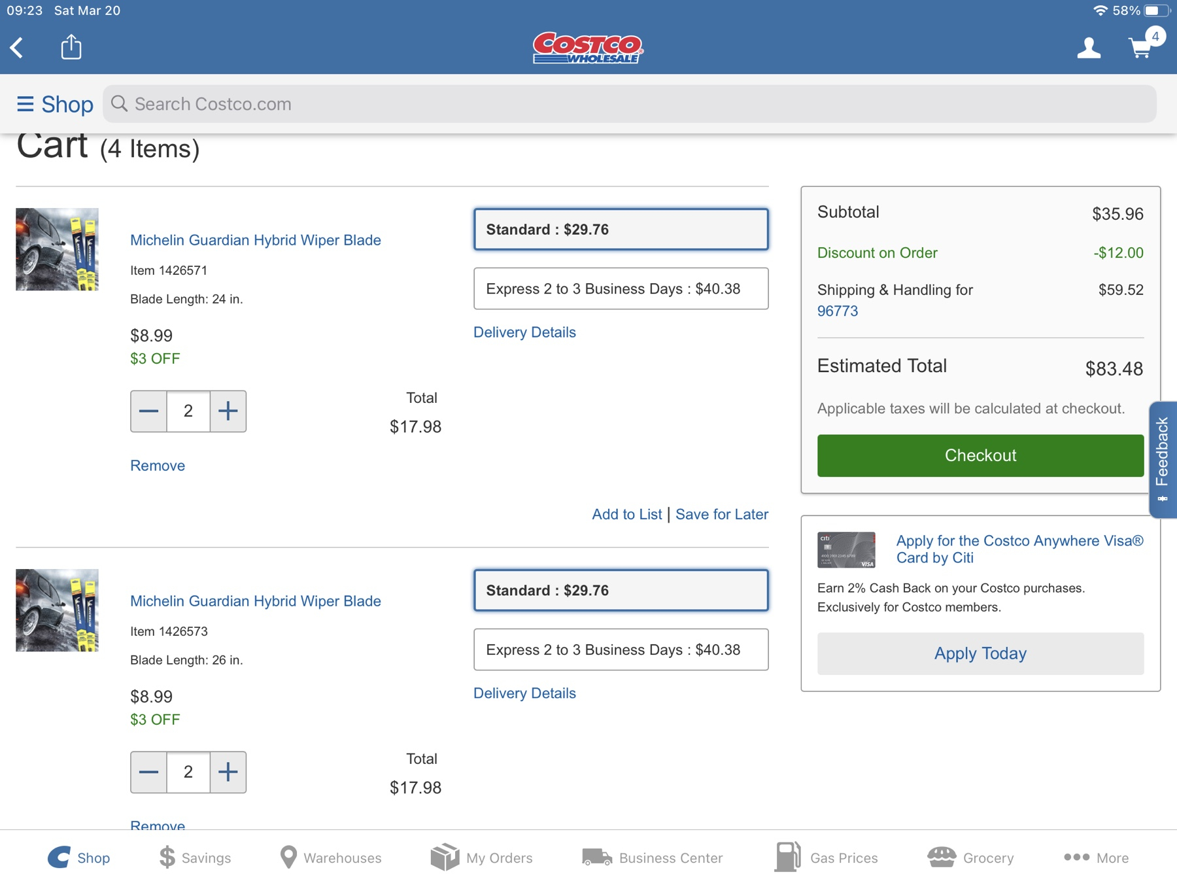The image size is (1177, 883).
Task: Tap the 09:23 clock in status bar
Action: pos(25,10)
